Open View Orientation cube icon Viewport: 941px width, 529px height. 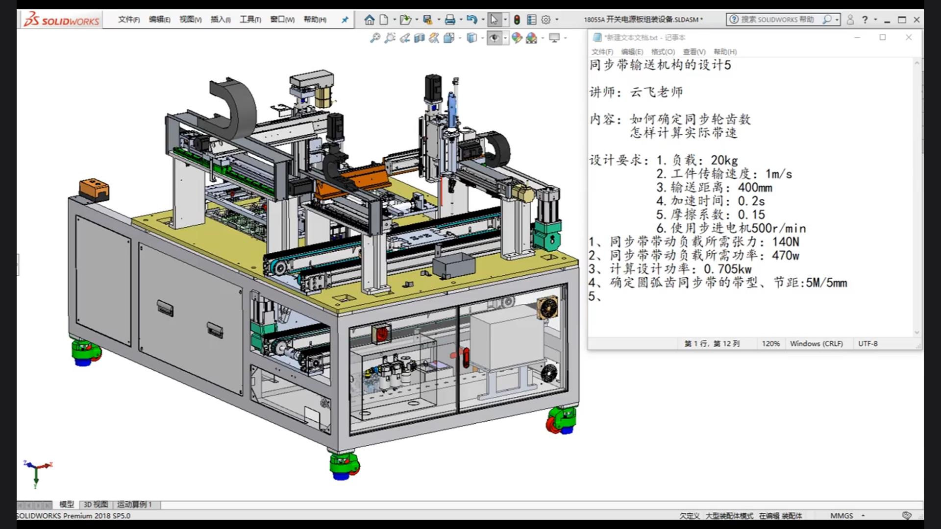point(449,38)
